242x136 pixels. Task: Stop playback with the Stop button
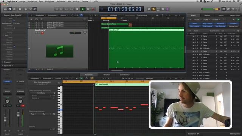tap(77, 9)
